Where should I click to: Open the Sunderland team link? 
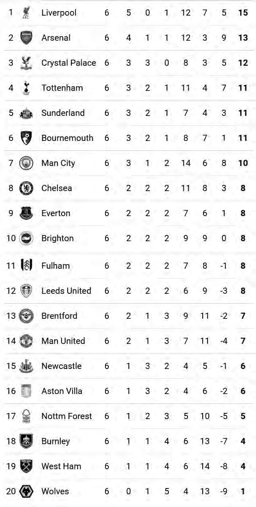(x=63, y=113)
